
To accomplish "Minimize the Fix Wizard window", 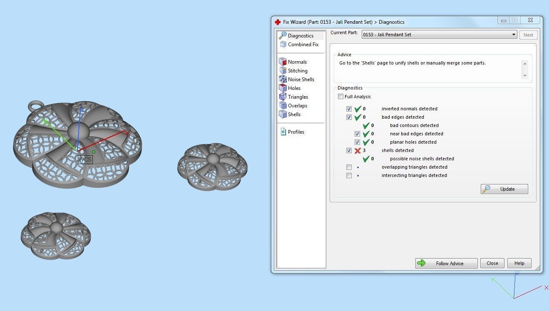I will (x=504, y=20).
